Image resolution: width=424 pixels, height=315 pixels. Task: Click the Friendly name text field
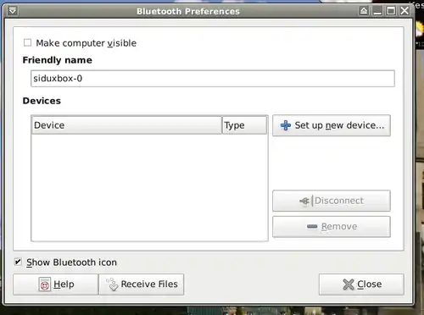pyautogui.click(x=213, y=79)
